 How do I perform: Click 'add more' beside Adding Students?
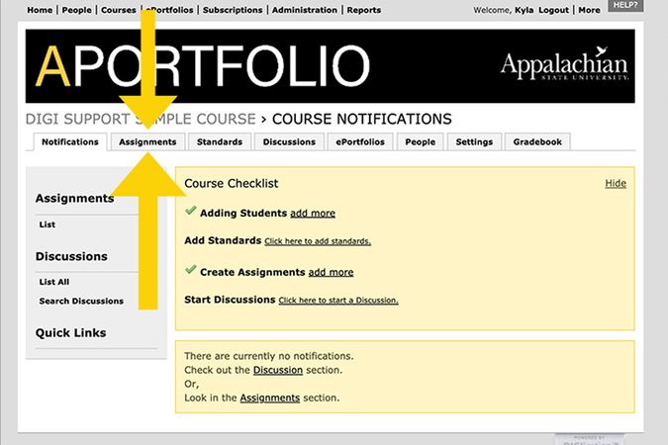(x=313, y=213)
